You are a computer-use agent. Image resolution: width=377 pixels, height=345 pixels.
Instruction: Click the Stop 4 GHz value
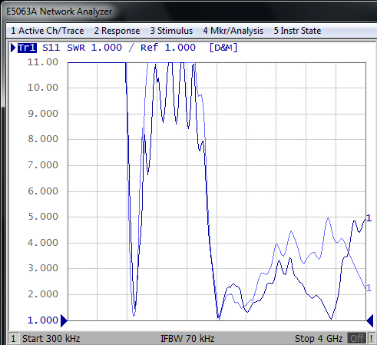click(319, 339)
